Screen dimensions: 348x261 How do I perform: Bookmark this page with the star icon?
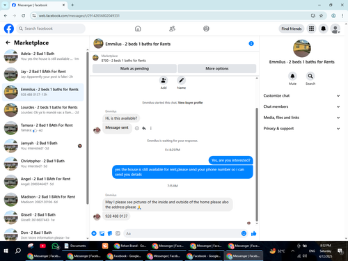pos(321,15)
